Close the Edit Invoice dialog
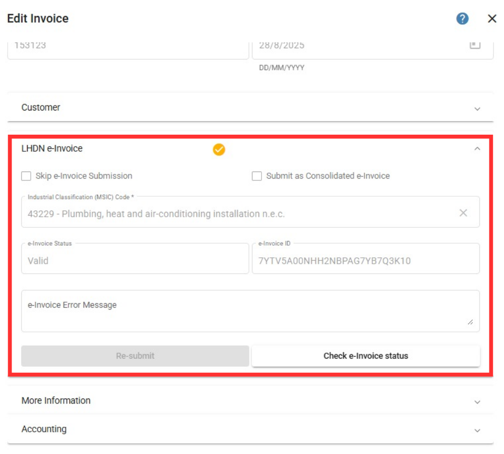This screenshot has width=504, height=454. [492, 19]
